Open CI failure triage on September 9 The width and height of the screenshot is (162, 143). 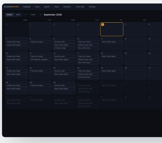coord(64,48)
